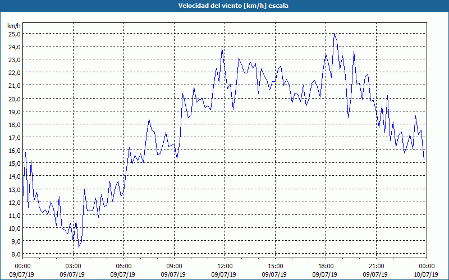Viewport: 449px width, 280px height.
Task: Click the 8,0 axis value
Action: (16, 254)
